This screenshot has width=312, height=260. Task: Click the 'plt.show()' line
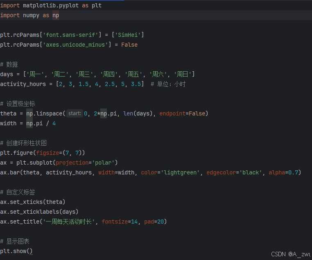pos(16,251)
